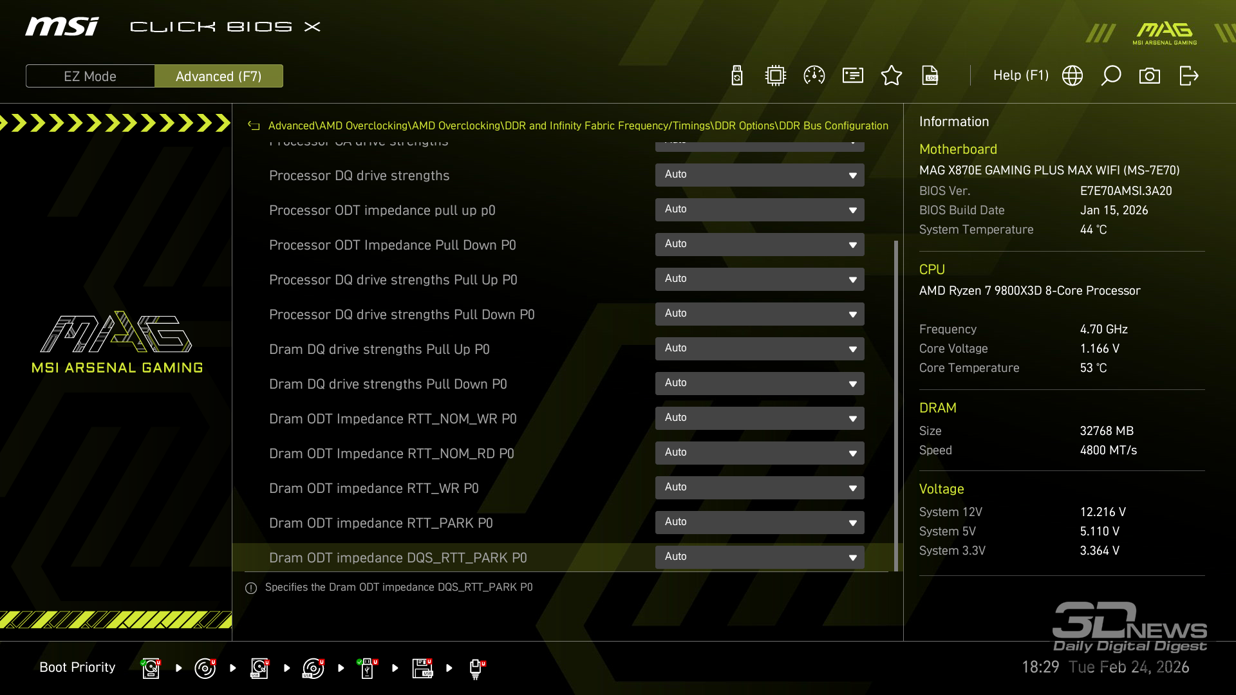The width and height of the screenshot is (1236, 695).
Task: Change language via the globe icon
Action: coord(1072,76)
